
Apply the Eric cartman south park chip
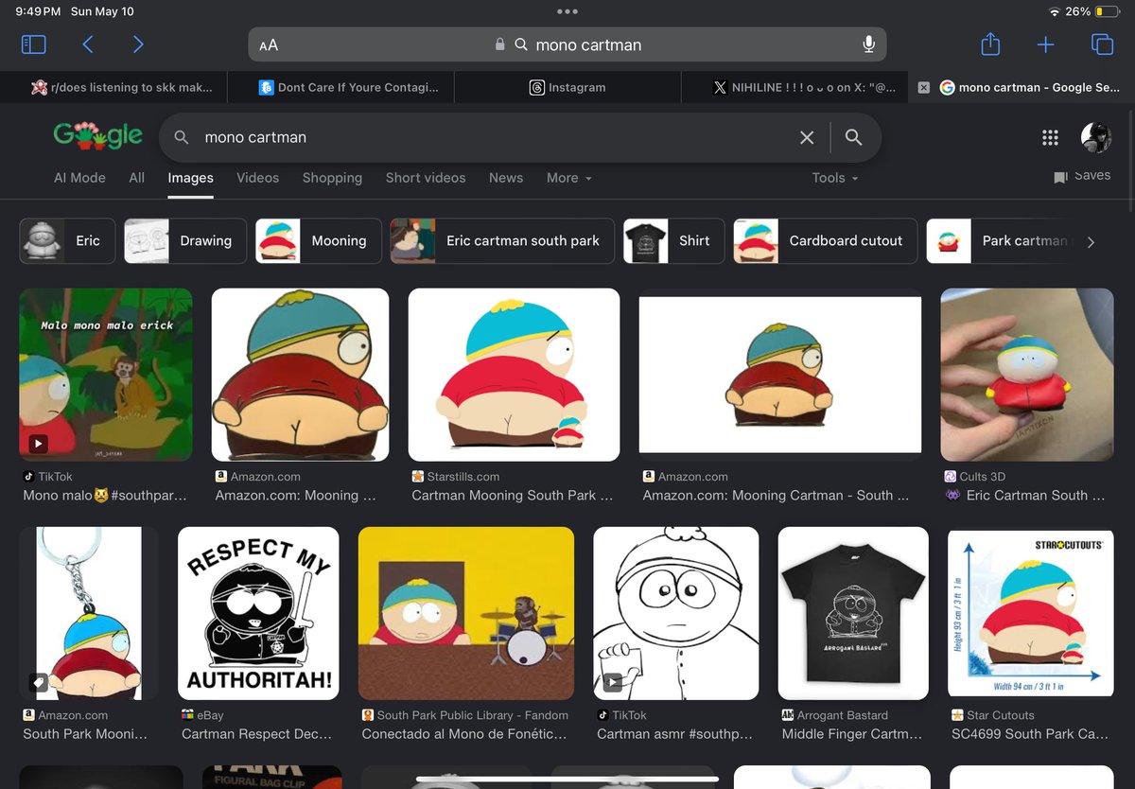pos(502,240)
